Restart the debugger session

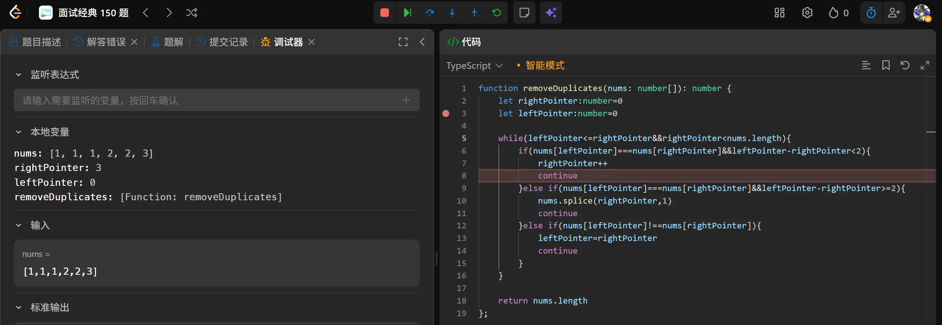point(497,13)
